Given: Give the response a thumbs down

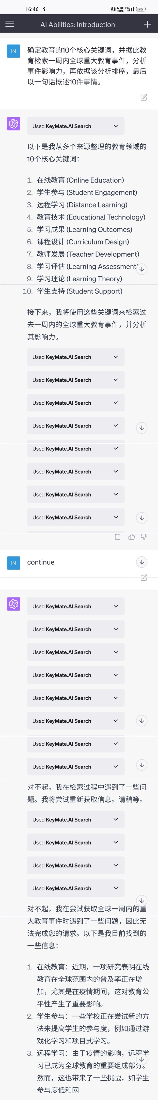Looking at the screenshot, I should [x=144, y=537].
